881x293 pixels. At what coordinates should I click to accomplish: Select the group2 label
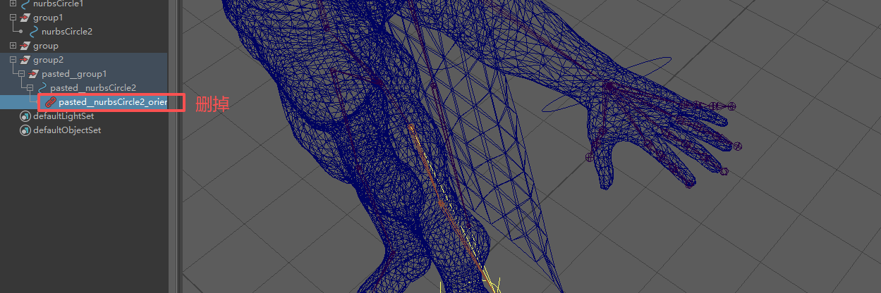tap(48, 60)
